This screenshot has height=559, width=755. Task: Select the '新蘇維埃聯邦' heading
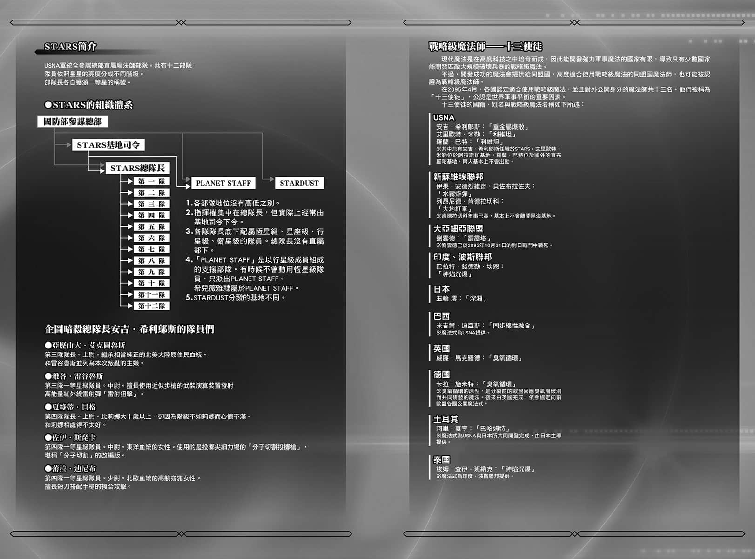coord(458,177)
